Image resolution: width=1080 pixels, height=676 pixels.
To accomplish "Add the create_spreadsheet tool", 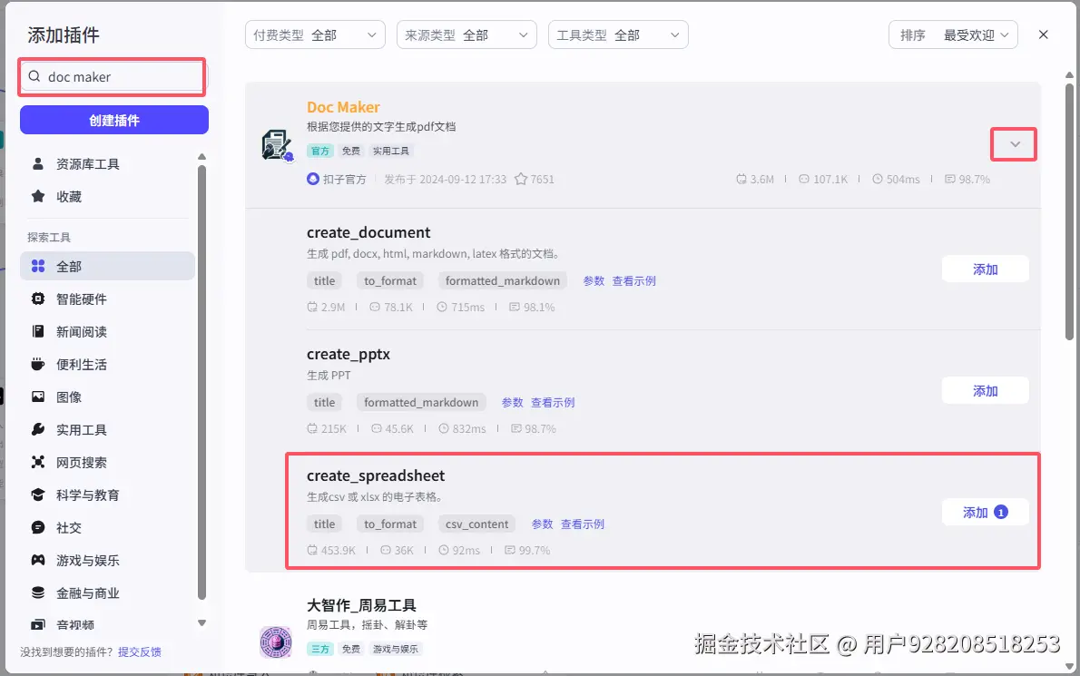I will (x=985, y=512).
